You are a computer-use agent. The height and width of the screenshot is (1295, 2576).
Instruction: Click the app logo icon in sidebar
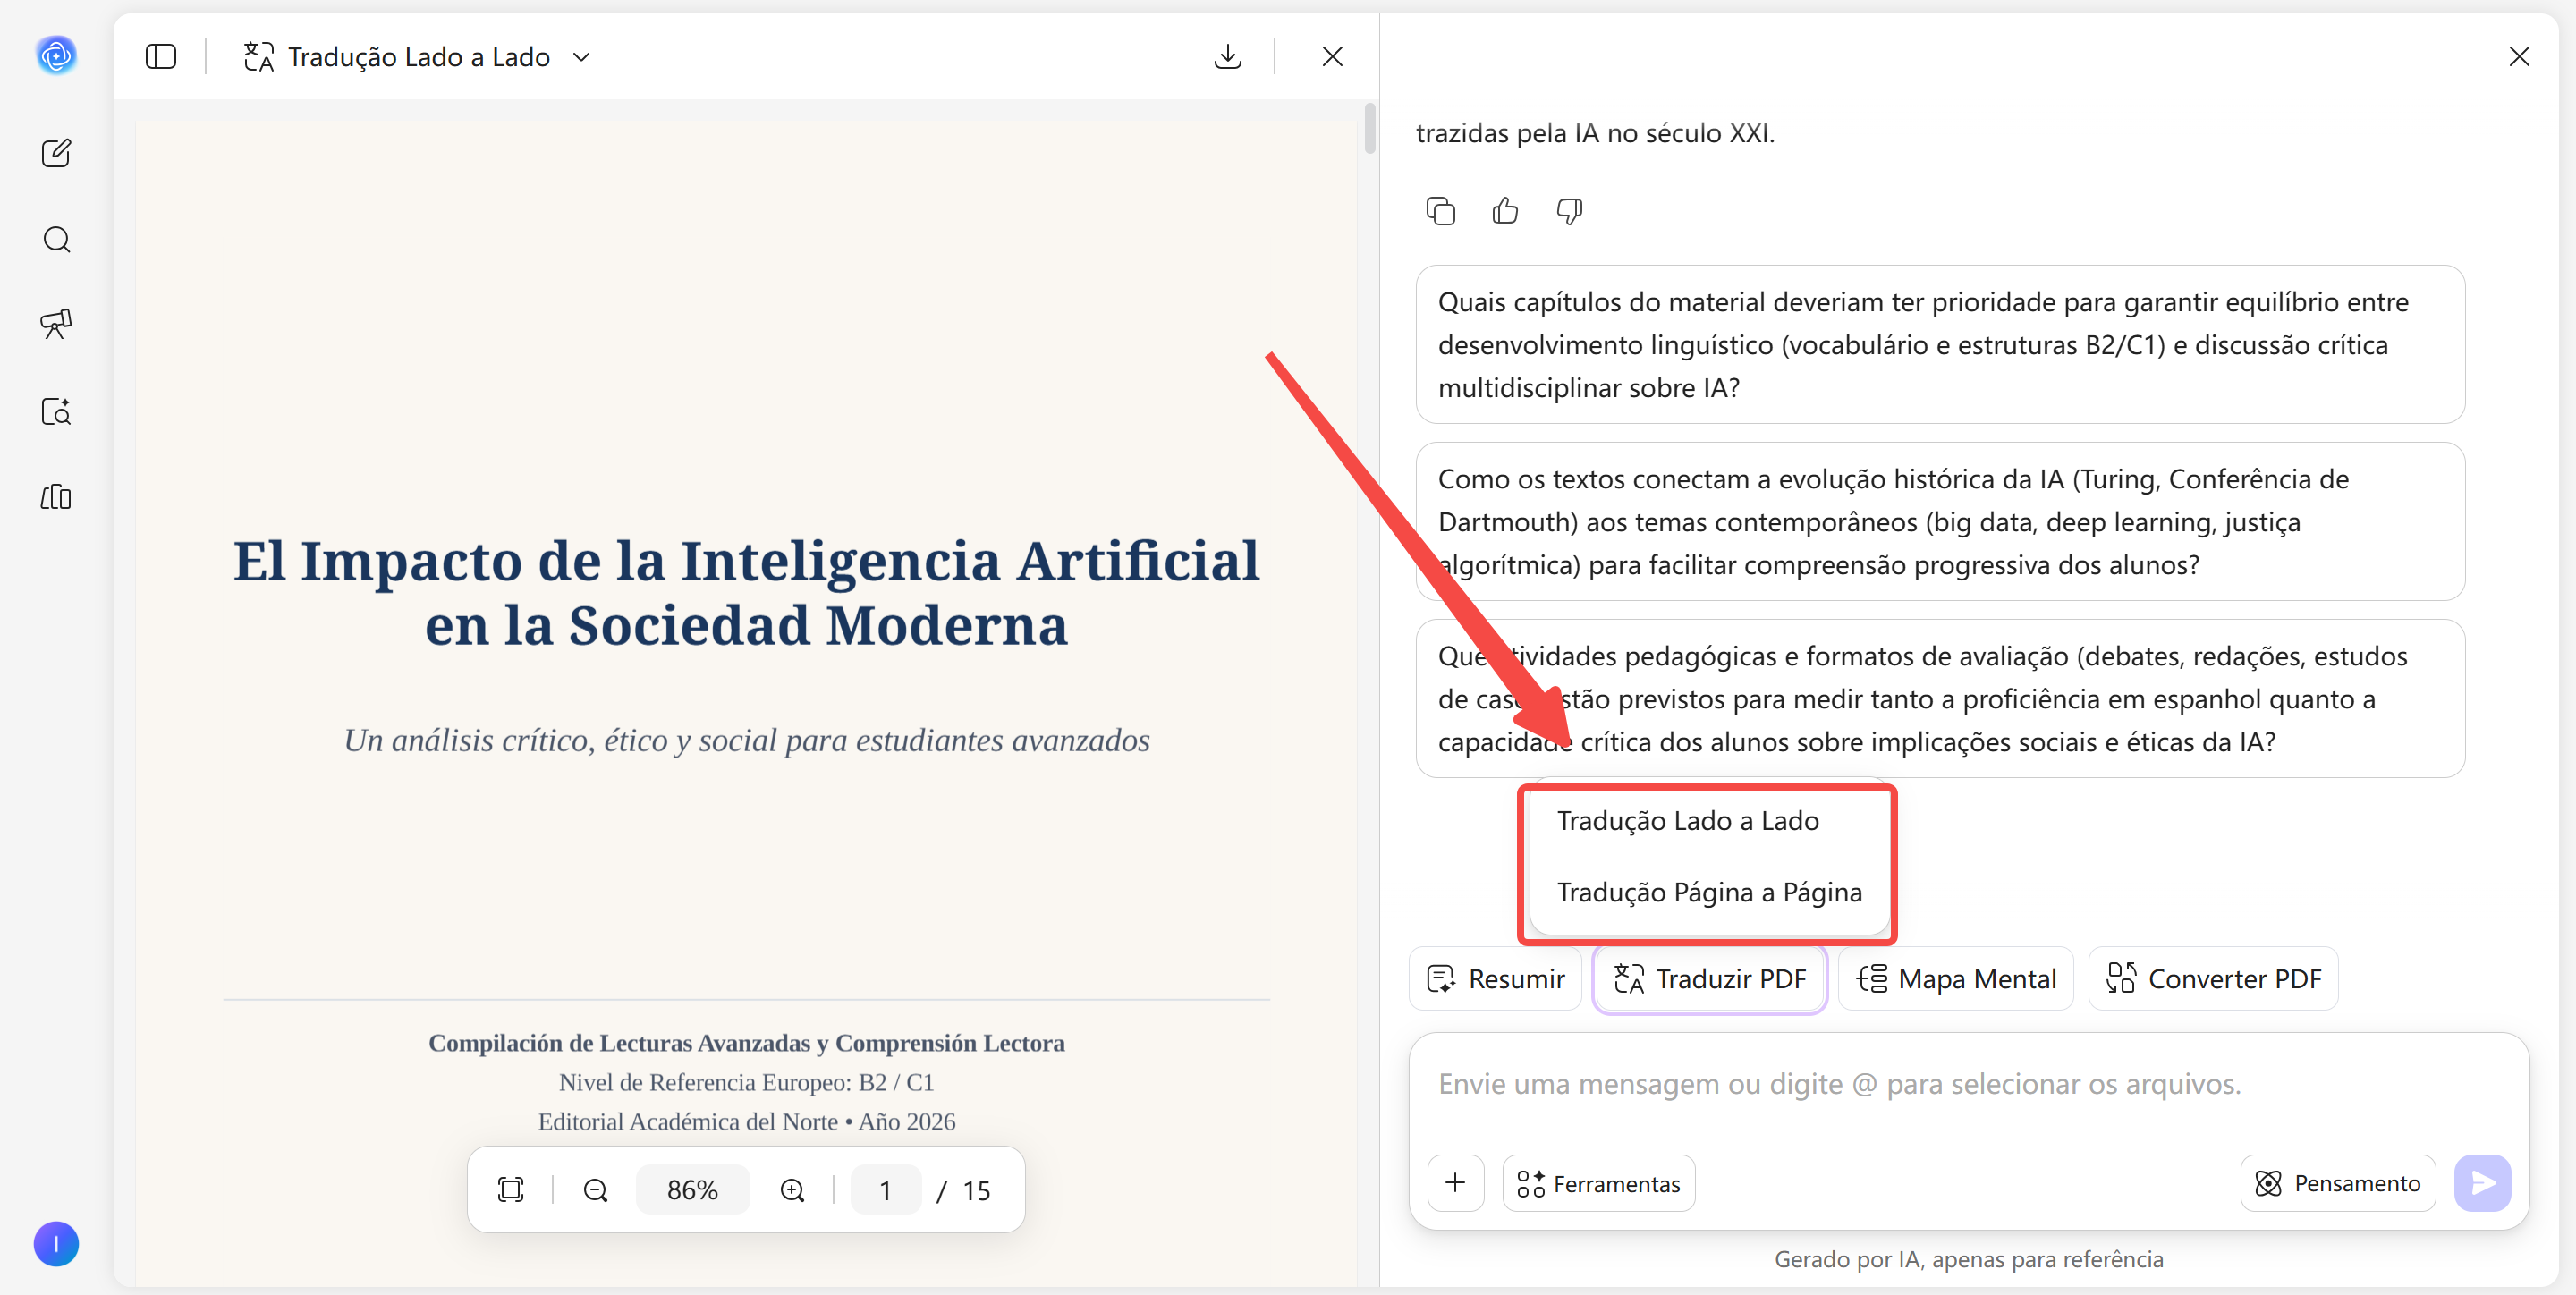pyautogui.click(x=56, y=55)
